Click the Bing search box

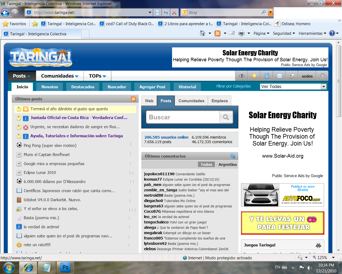(x=224, y=12)
